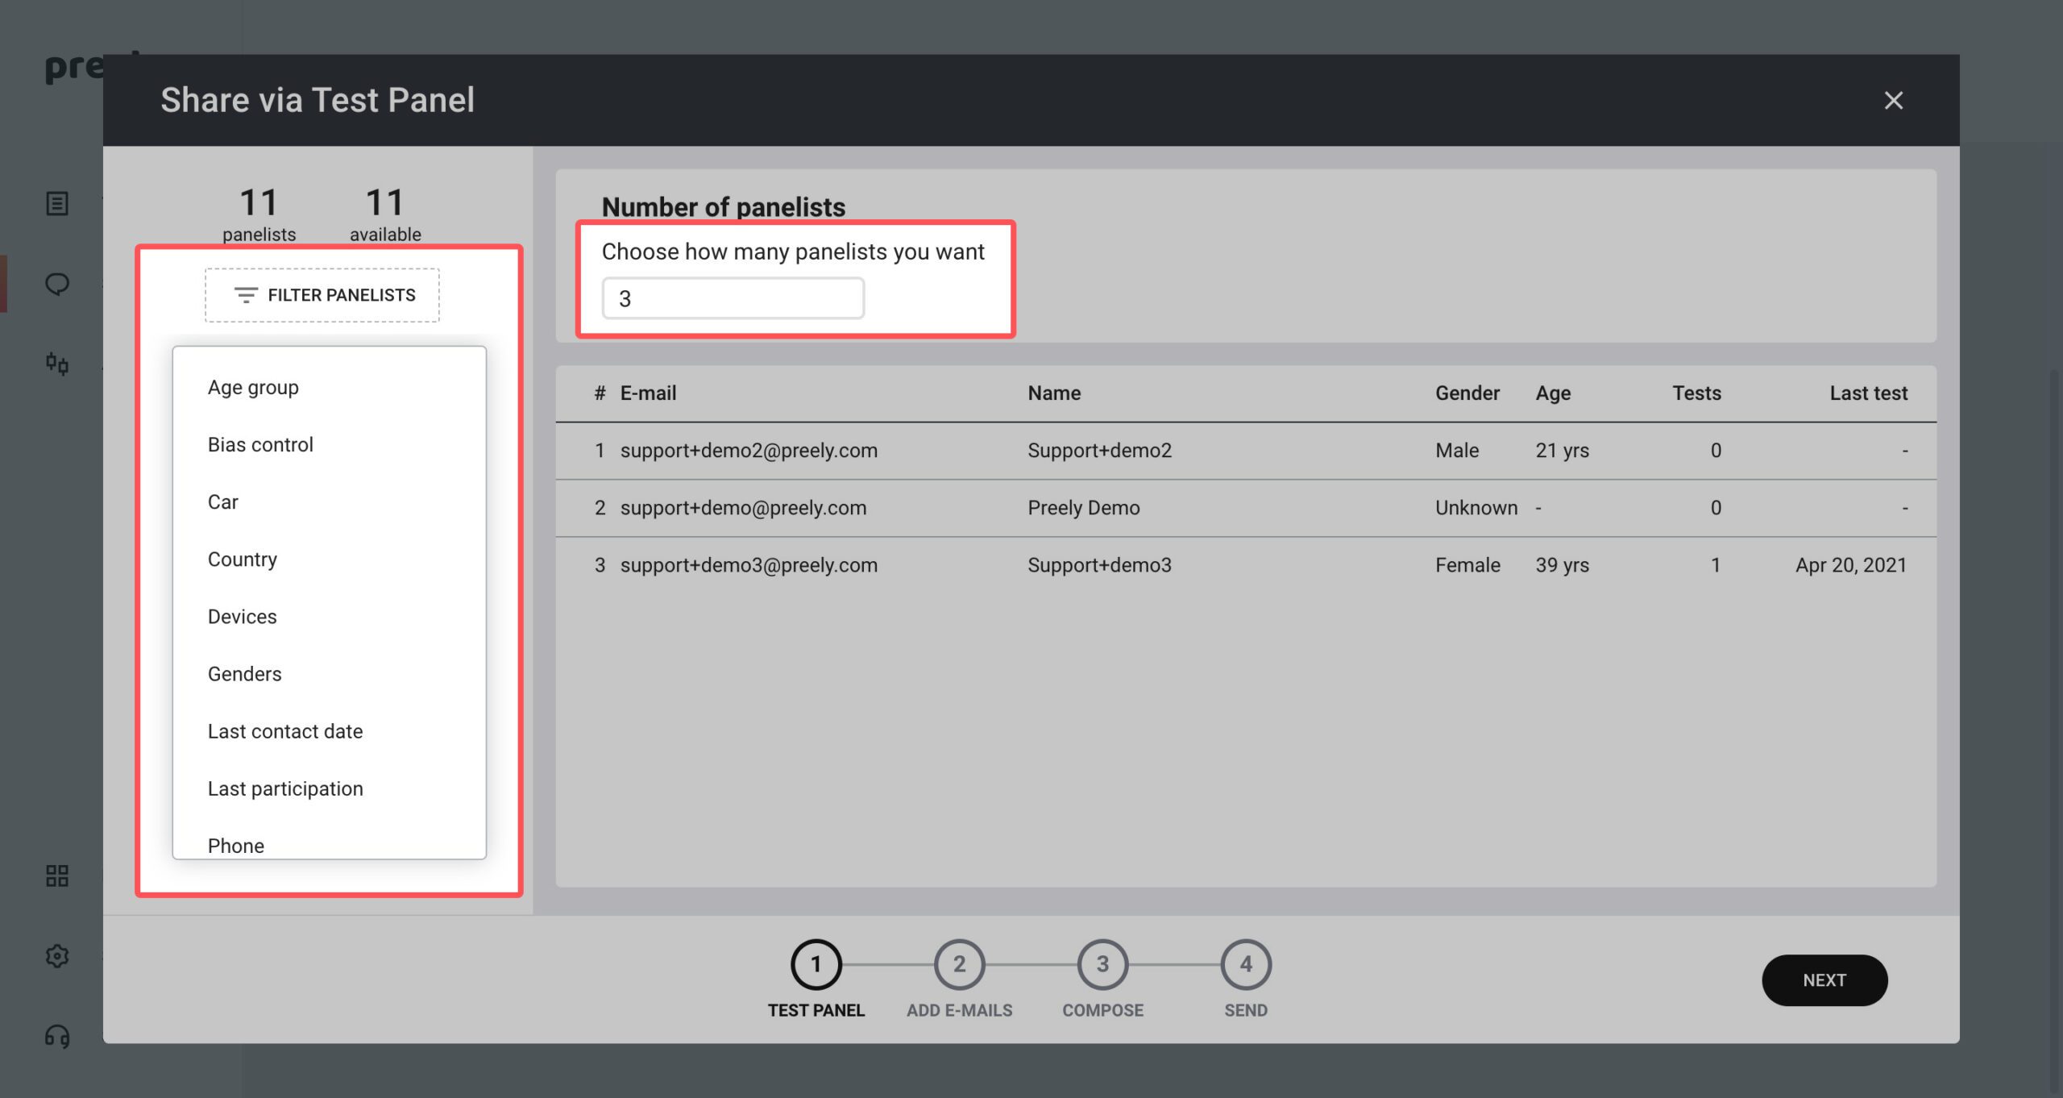Click the name Support+demo2

(x=1099, y=451)
